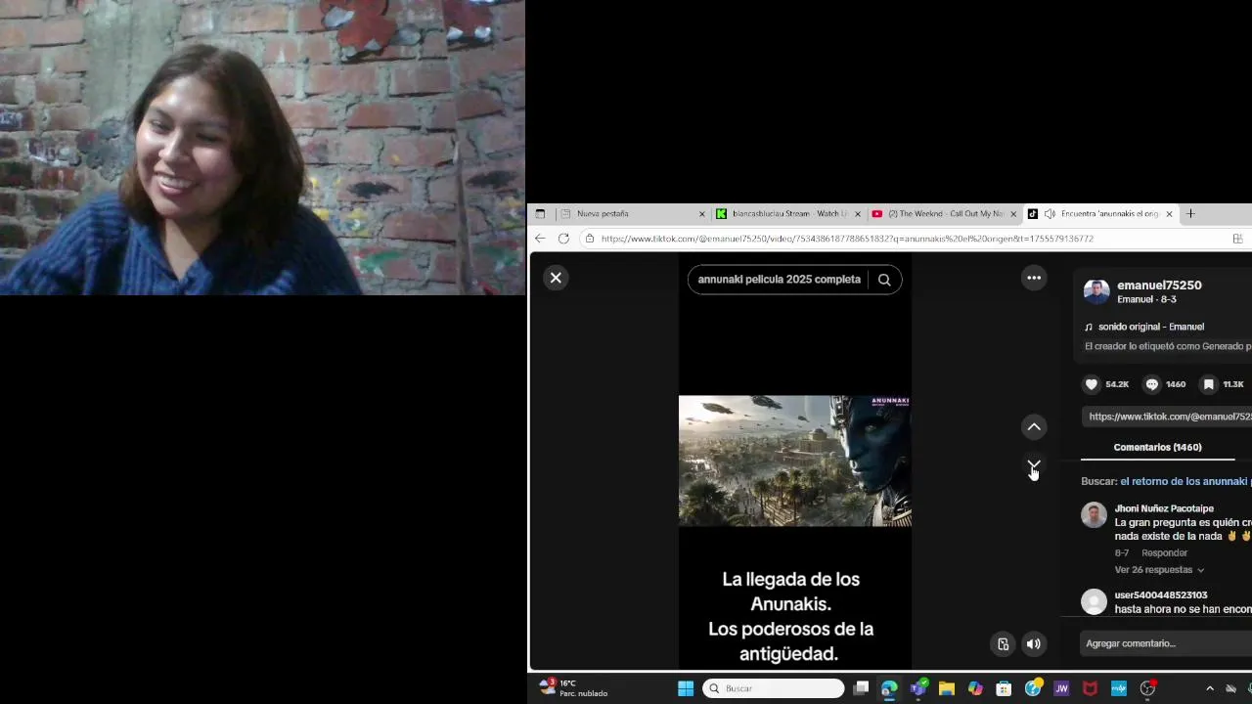The image size is (1252, 704).
Task: Click the video link copy field
Action: (1166, 417)
